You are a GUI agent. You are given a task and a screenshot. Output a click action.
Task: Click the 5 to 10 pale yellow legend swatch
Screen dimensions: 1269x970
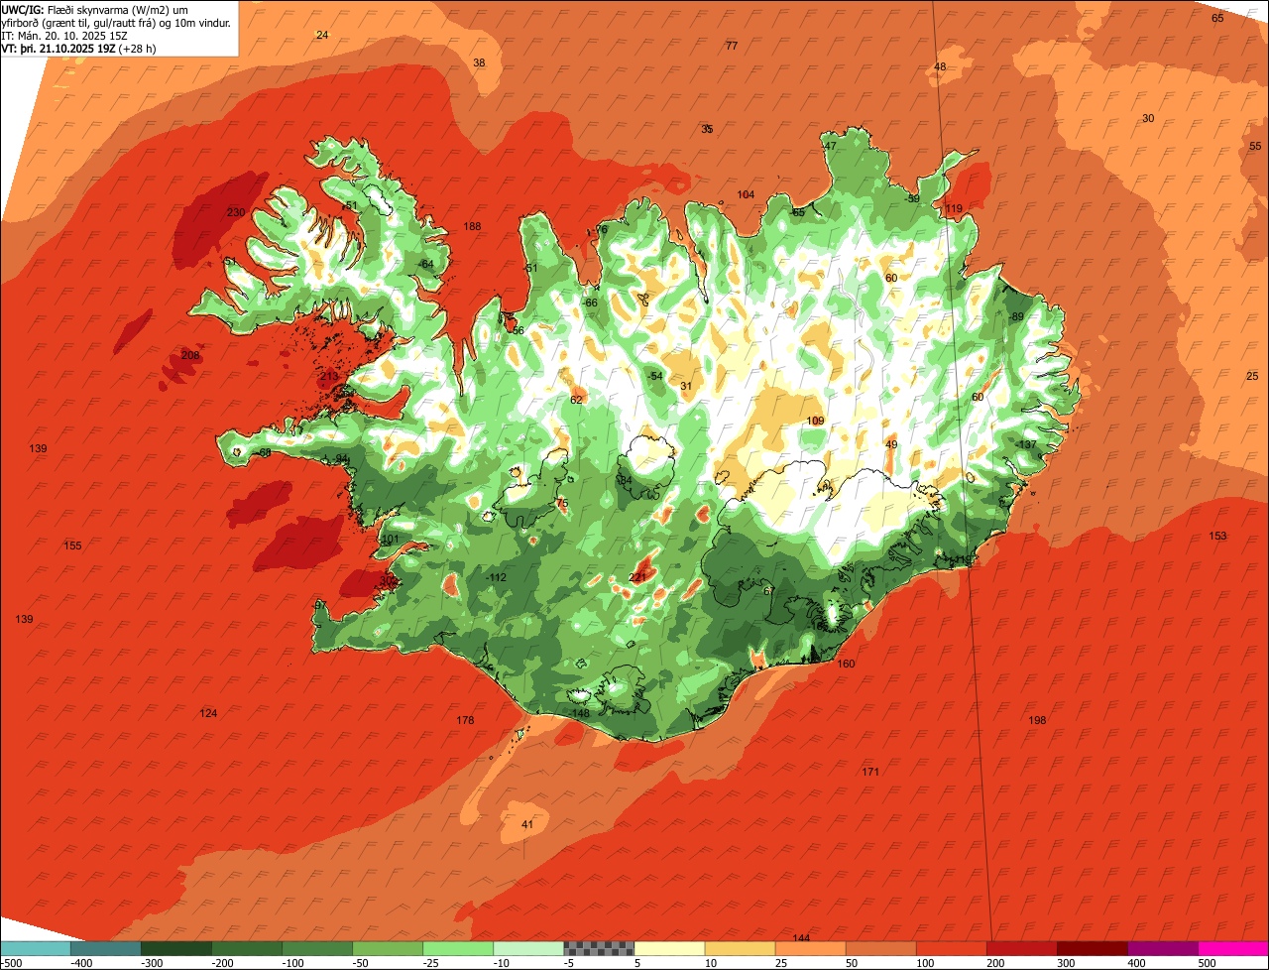point(668,948)
